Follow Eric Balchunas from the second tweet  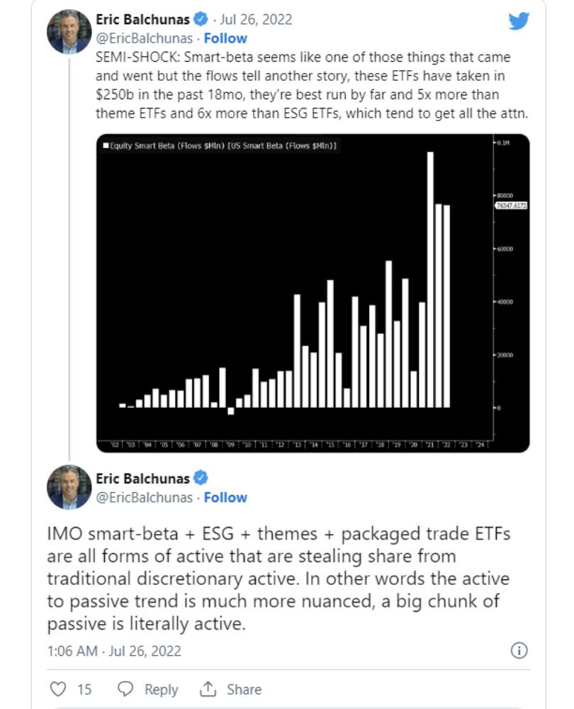pos(225,498)
